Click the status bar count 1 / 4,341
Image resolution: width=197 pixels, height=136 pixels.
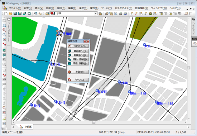(181, 132)
